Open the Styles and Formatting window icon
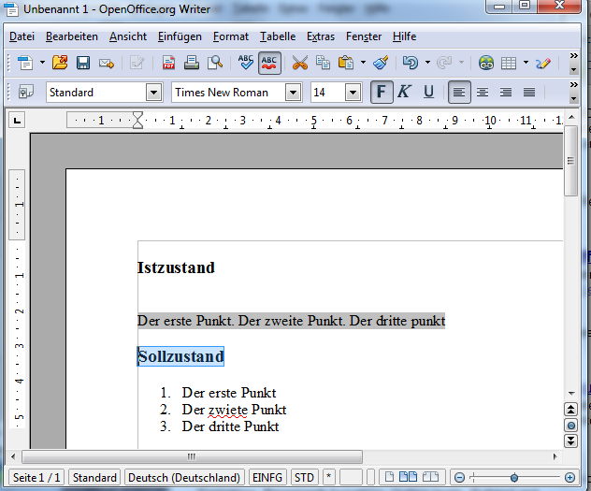The image size is (591, 491). point(25,92)
